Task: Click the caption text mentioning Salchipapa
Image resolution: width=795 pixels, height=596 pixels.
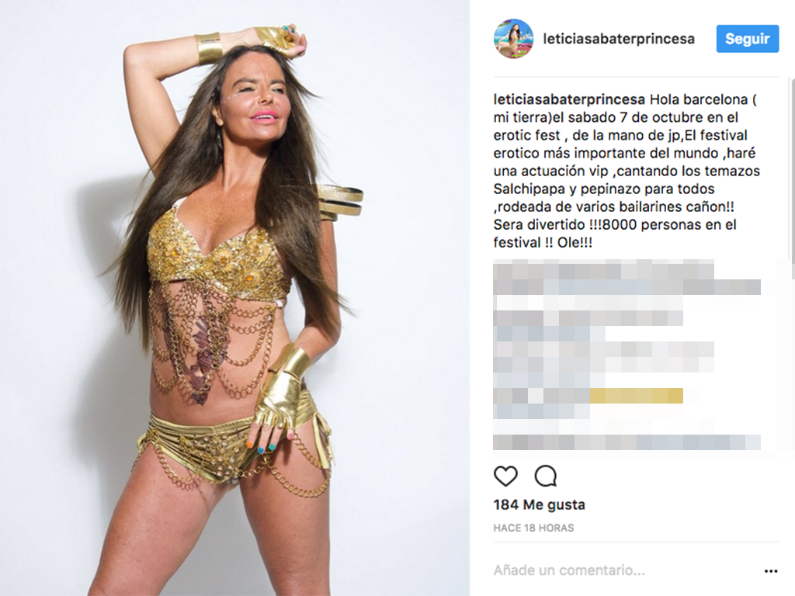Action: tap(604, 189)
